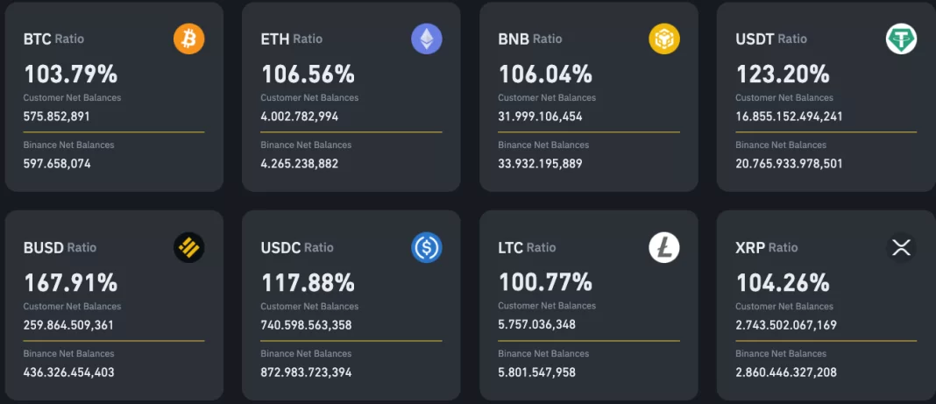Viewport: 936px width, 404px height.
Task: Click the yellow BNB coin icon
Action: tap(664, 39)
